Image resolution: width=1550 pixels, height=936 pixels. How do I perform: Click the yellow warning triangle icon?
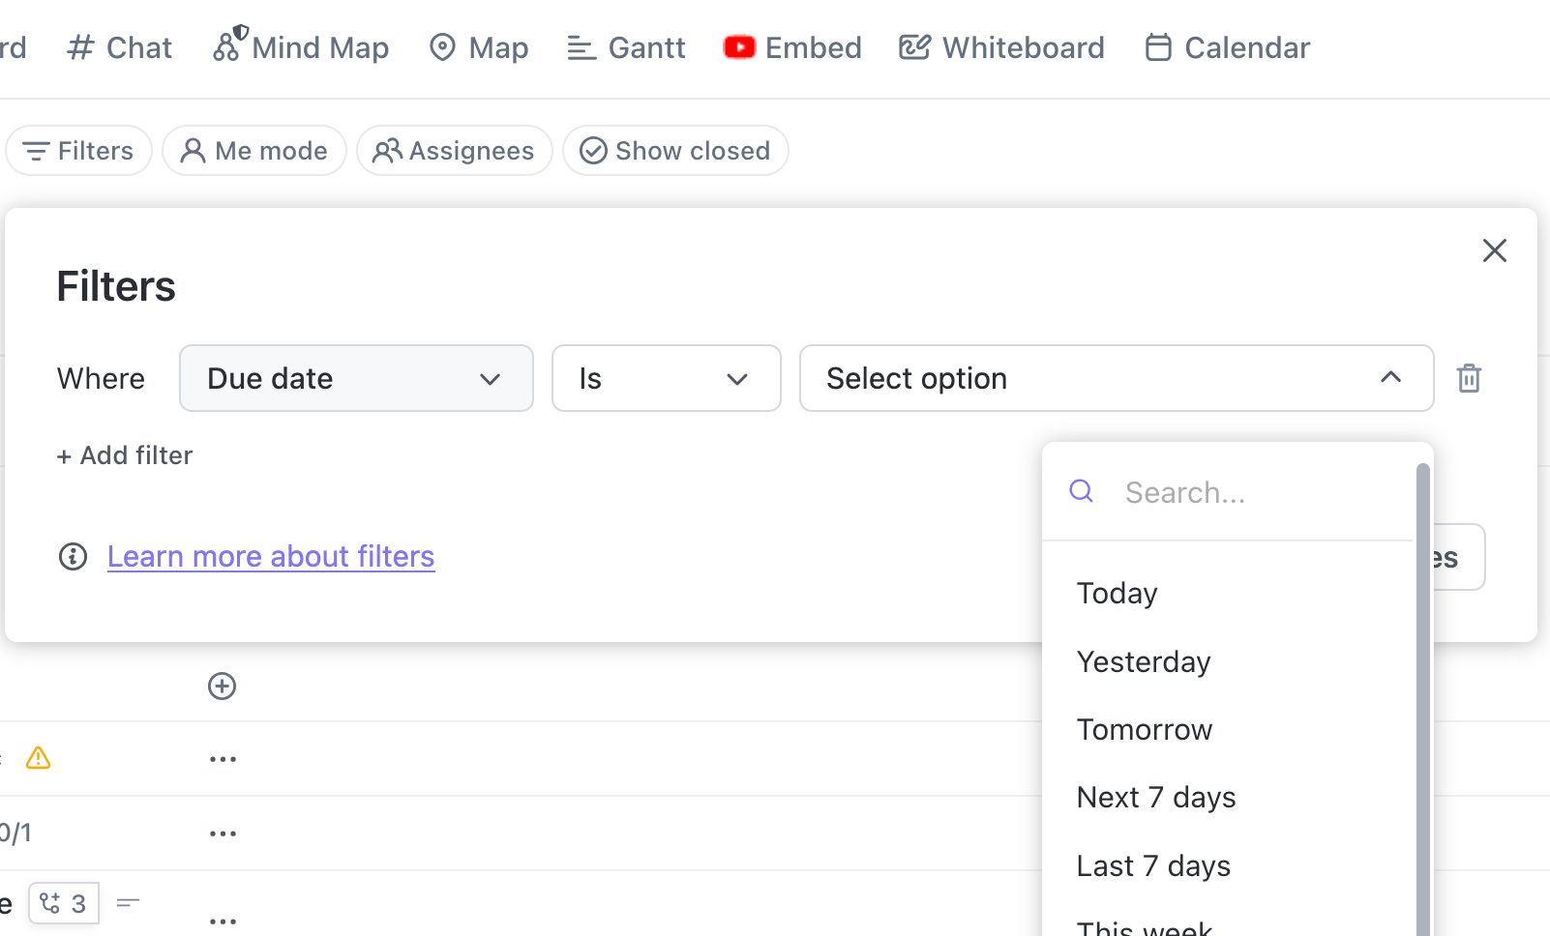(x=38, y=758)
